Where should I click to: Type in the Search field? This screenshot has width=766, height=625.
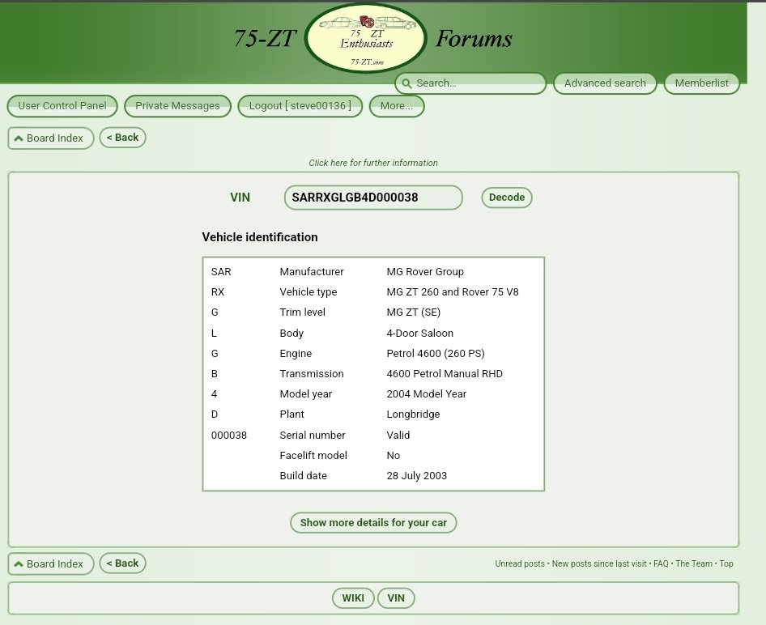[478, 83]
